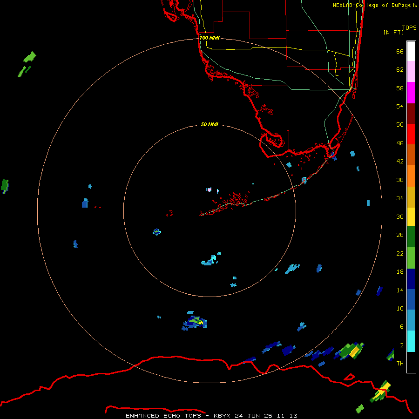The height and width of the screenshot is (419, 419).
Task: Select the light blue legend swatch
Action: coord(411,320)
